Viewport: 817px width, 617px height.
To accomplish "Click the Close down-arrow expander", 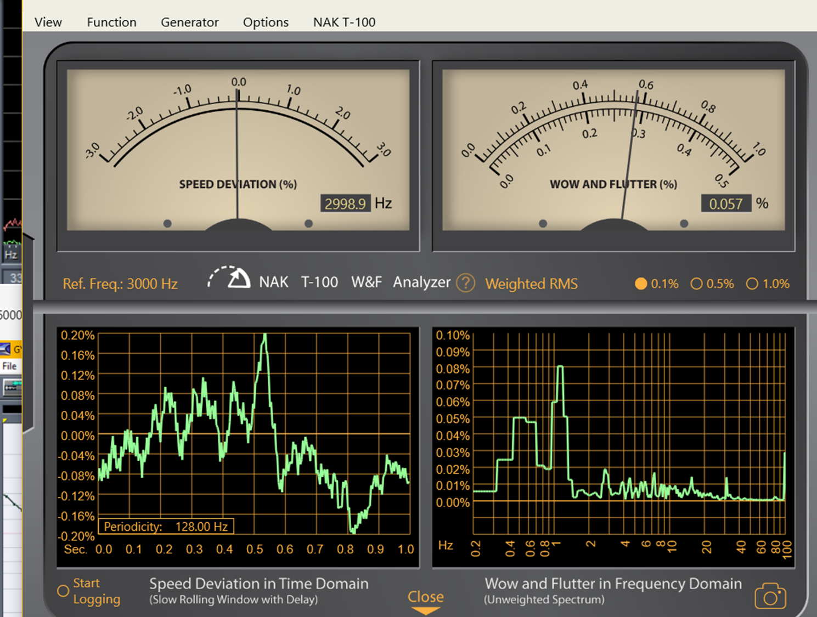I will pyautogui.click(x=425, y=610).
